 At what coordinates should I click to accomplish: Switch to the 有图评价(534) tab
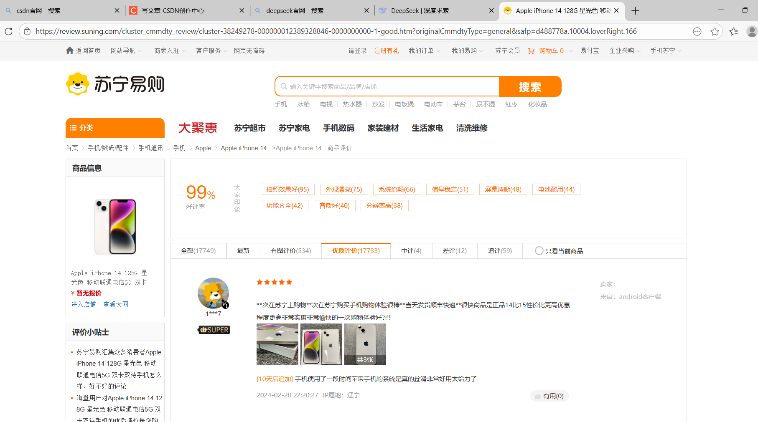click(291, 251)
